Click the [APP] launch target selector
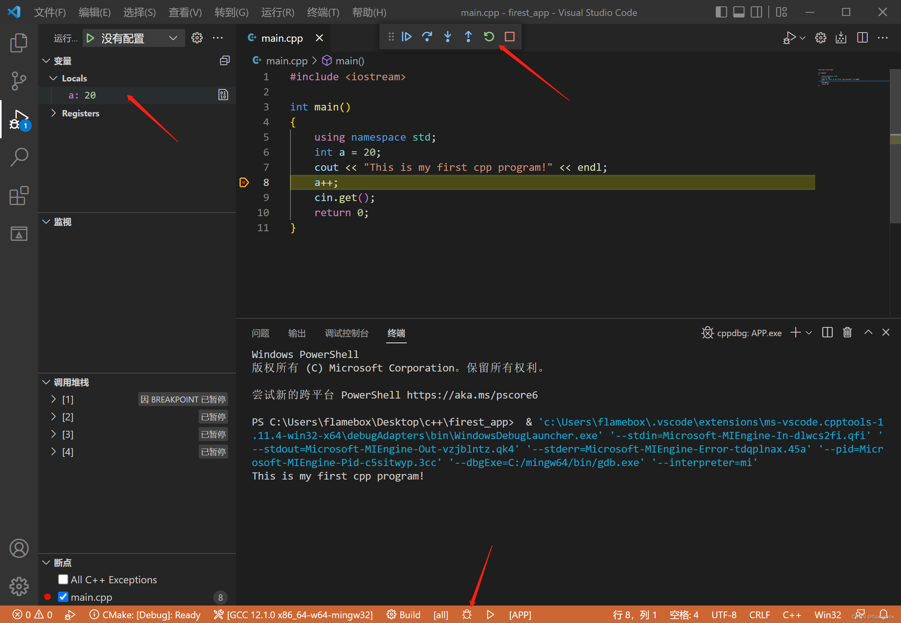 [x=520, y=615]
